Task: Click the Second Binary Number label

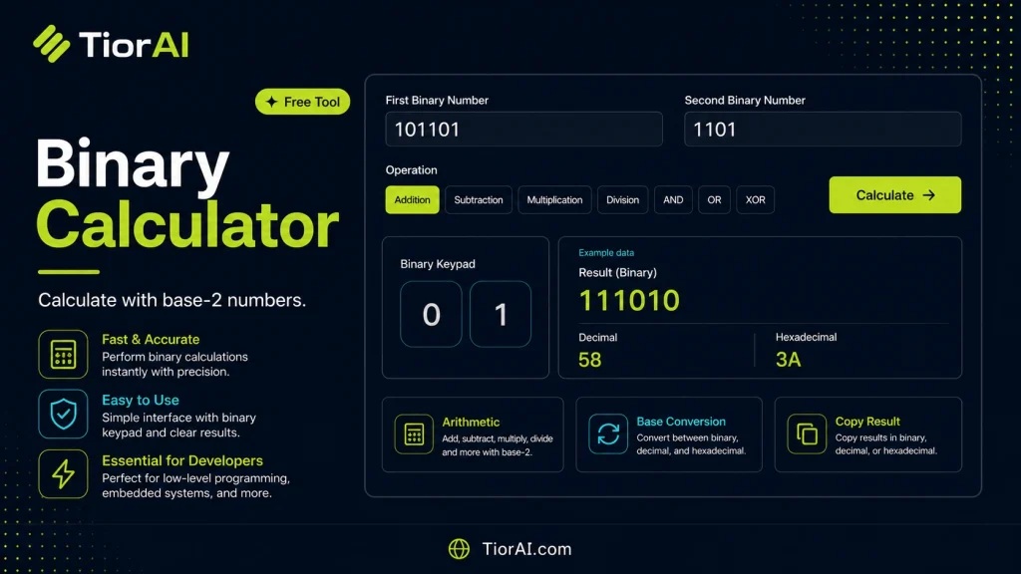Action: [745, 101]
